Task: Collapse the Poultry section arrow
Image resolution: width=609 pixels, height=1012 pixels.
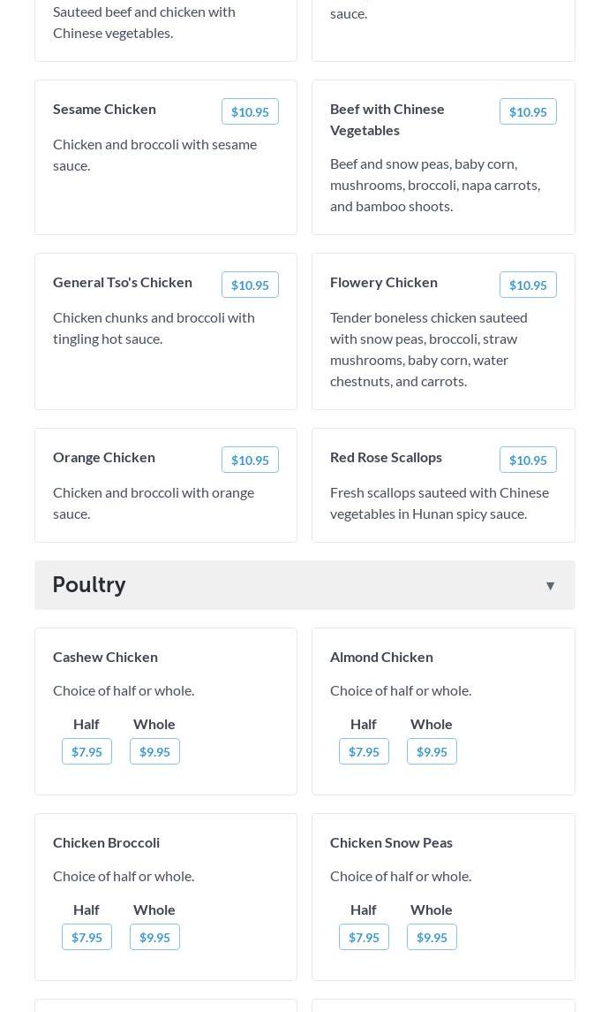Action: coord(550,585)
